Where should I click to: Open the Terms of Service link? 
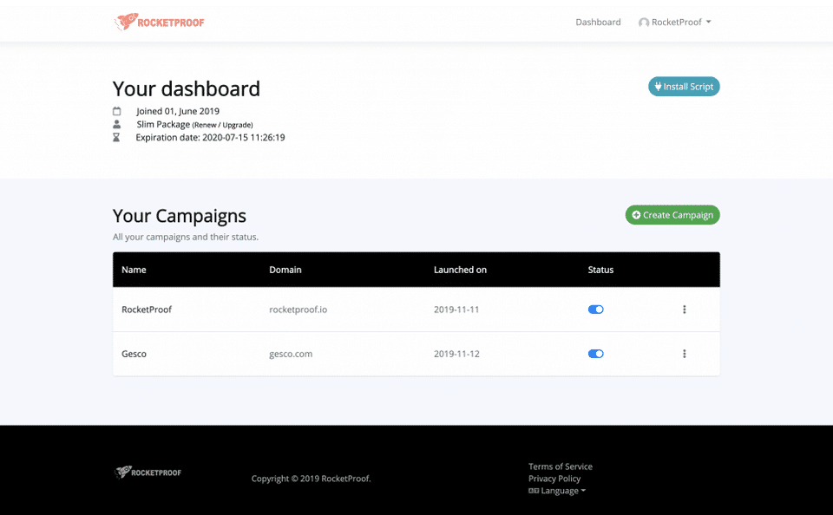click(561, 466)
